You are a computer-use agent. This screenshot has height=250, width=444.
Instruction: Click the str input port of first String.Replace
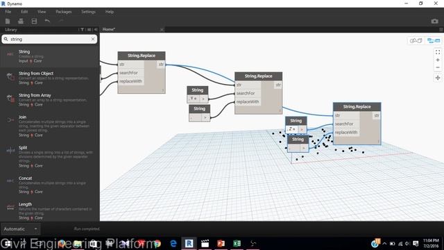pos(131,65)
